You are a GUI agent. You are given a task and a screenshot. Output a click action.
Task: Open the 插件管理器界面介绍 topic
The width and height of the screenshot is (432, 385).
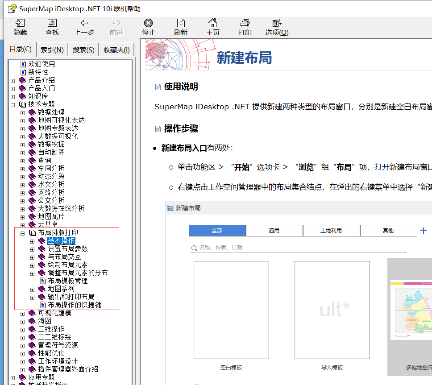point(68,369)
